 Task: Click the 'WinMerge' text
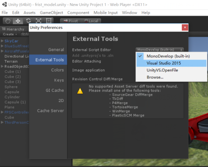click(x=121, y=111)
